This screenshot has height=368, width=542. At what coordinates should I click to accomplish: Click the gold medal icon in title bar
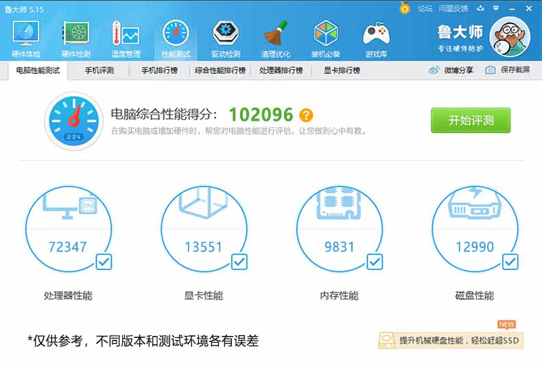(405, 8)
